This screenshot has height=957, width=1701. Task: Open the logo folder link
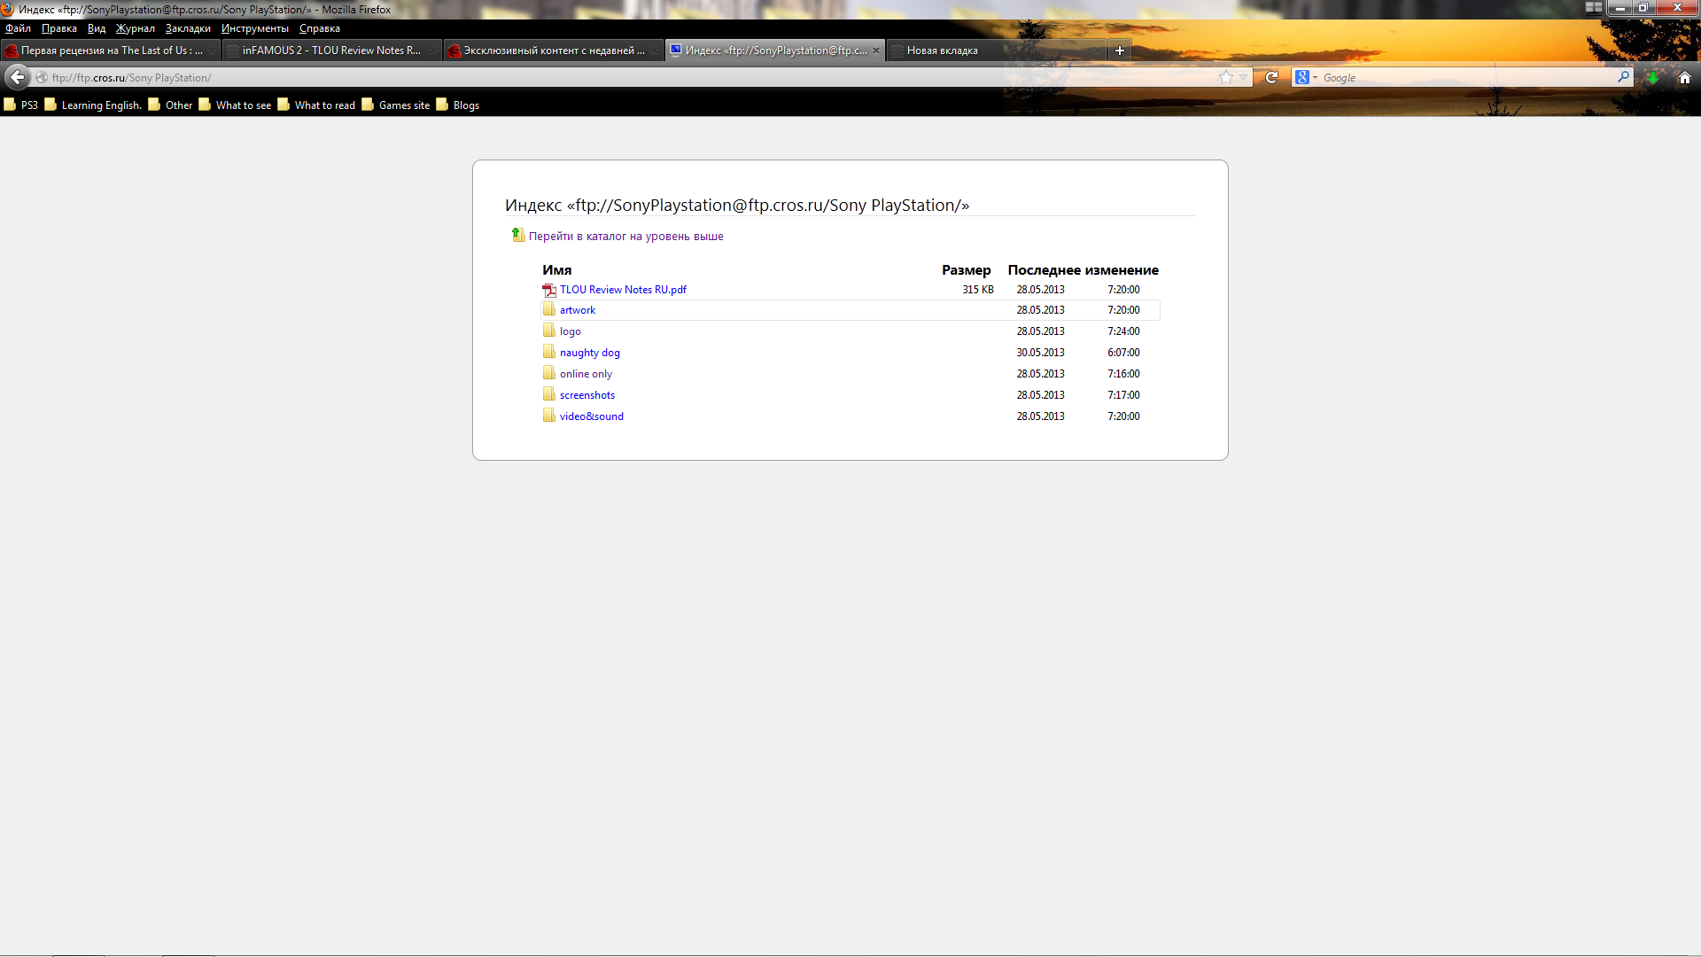coord(571,331)
